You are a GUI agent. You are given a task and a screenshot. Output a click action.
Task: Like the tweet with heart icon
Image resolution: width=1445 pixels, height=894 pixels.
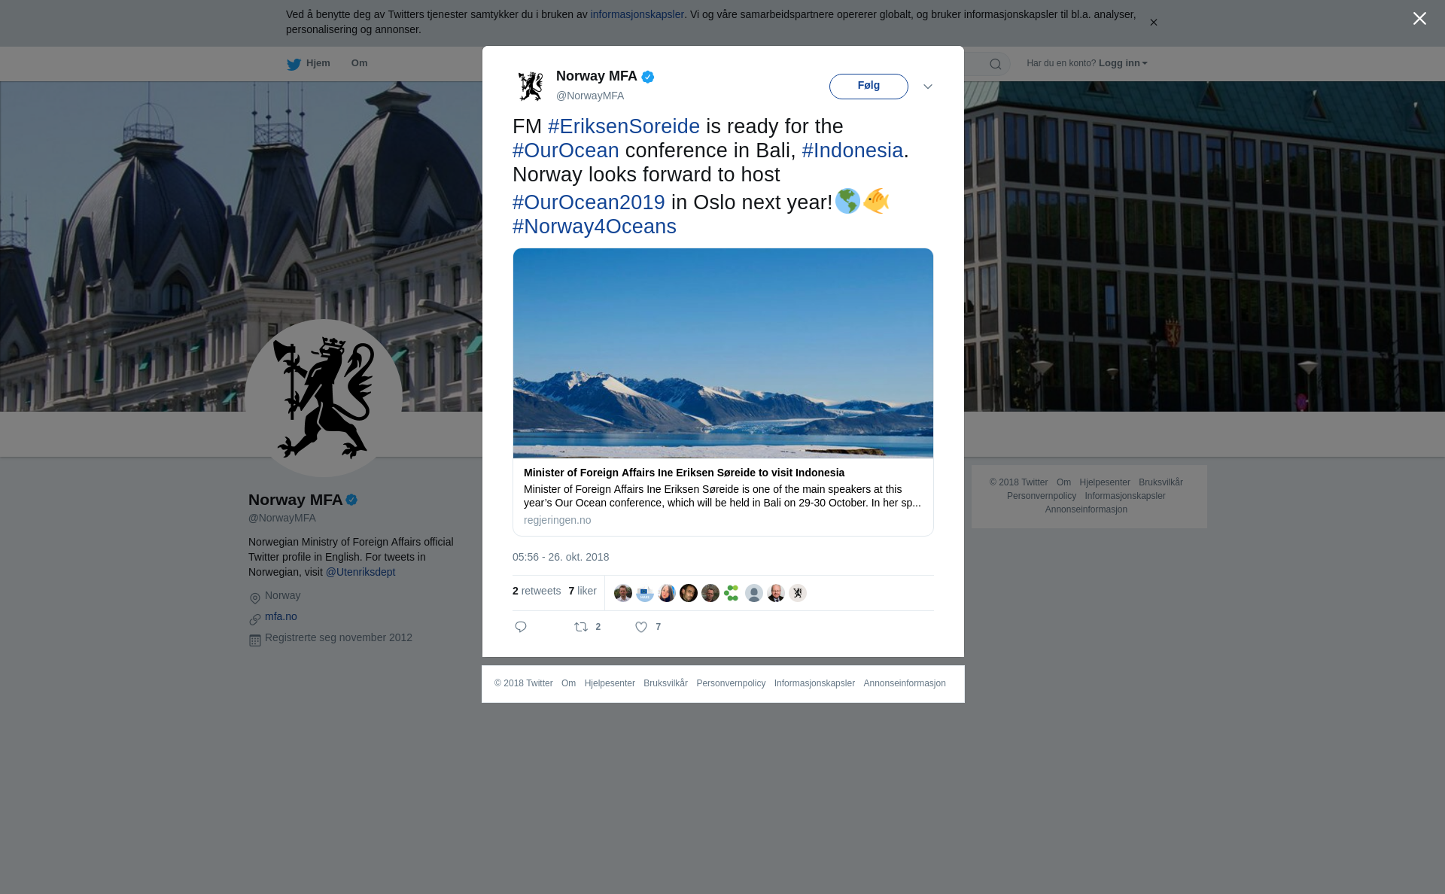[x=641, y=627]
